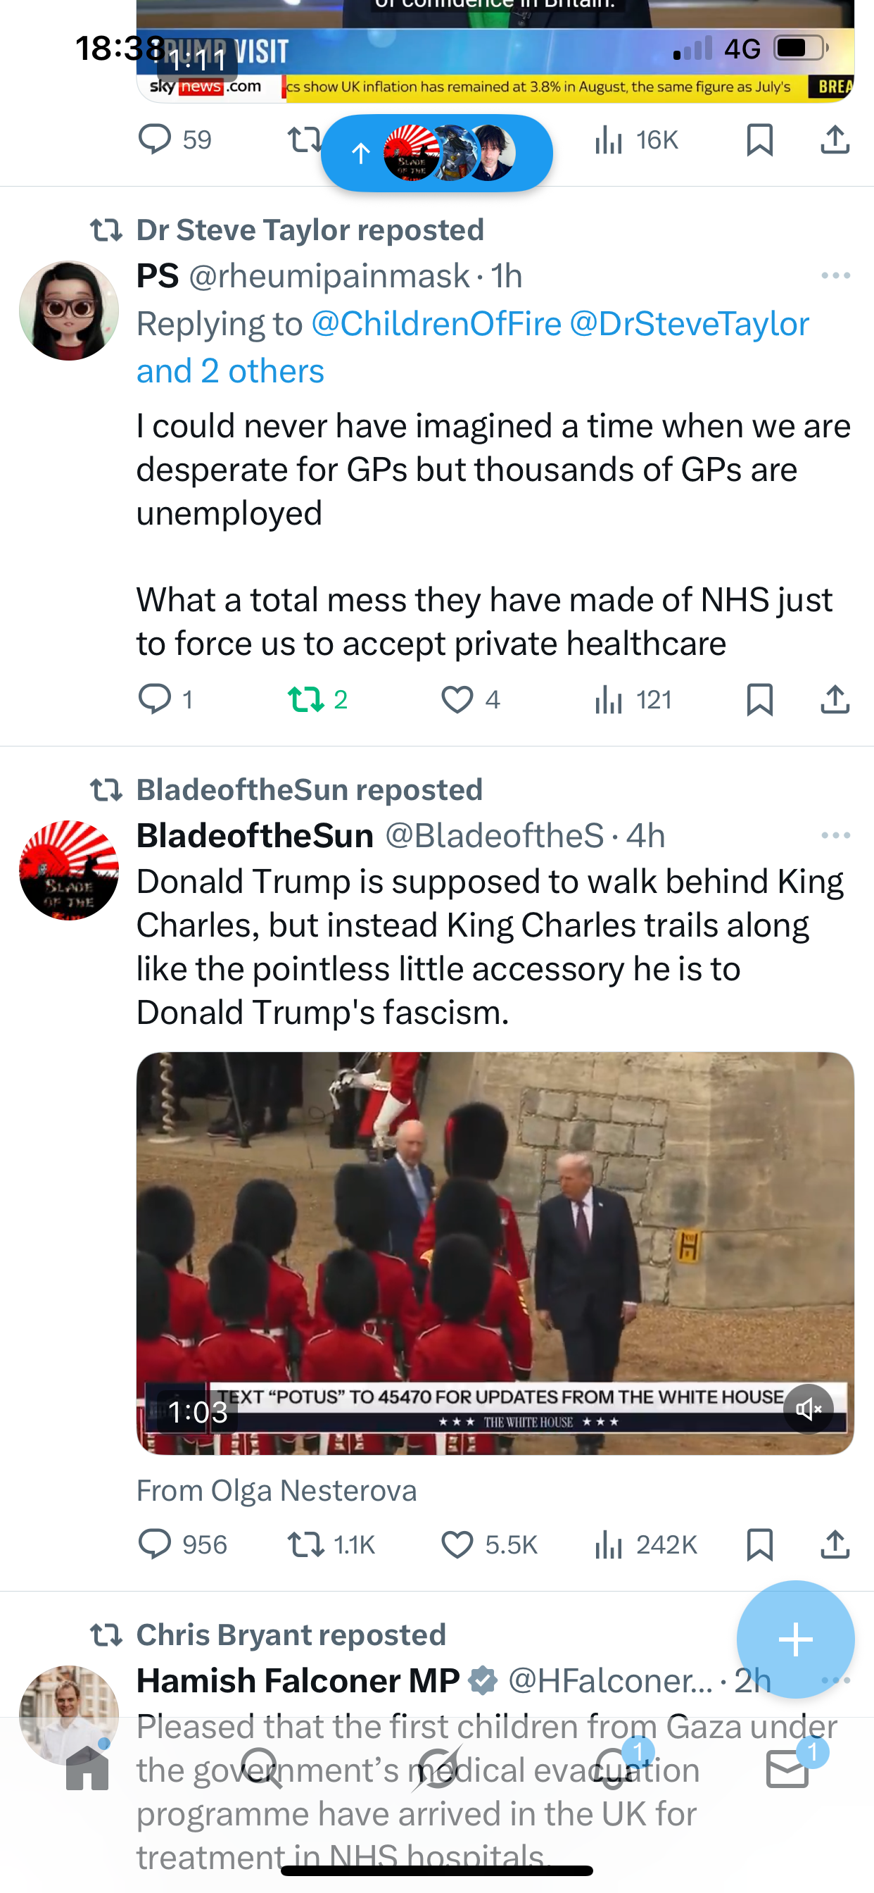Image resolution: width=874 pixels, height=1893 pixels.
Task: Open the Messages tab
Action: point(787,1770)
